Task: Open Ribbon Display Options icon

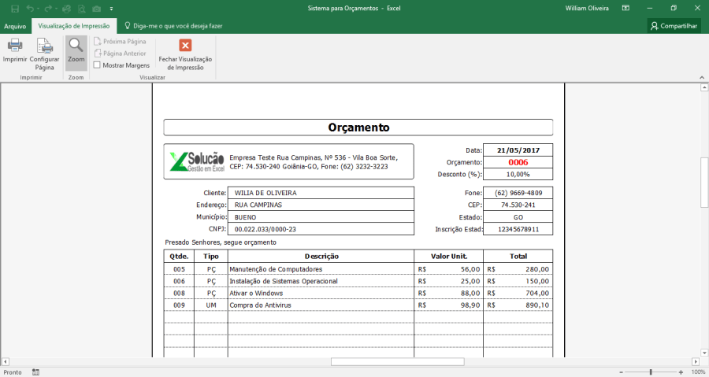Action: (625, 8)
